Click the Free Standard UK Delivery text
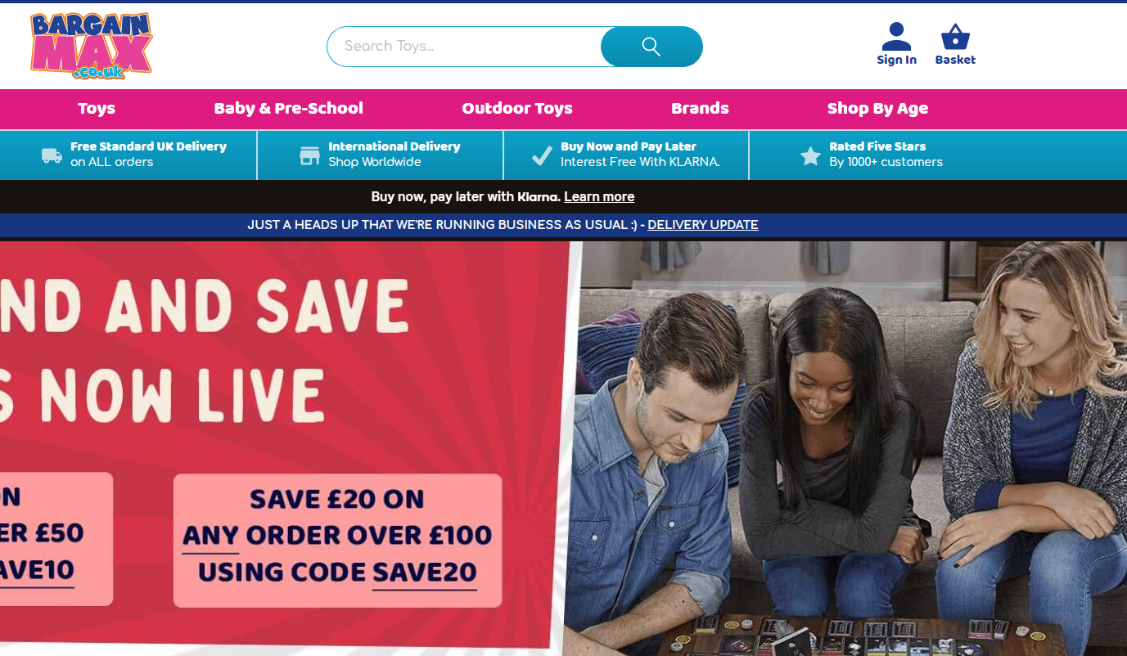1127x656 pixels. click(148, 146)
